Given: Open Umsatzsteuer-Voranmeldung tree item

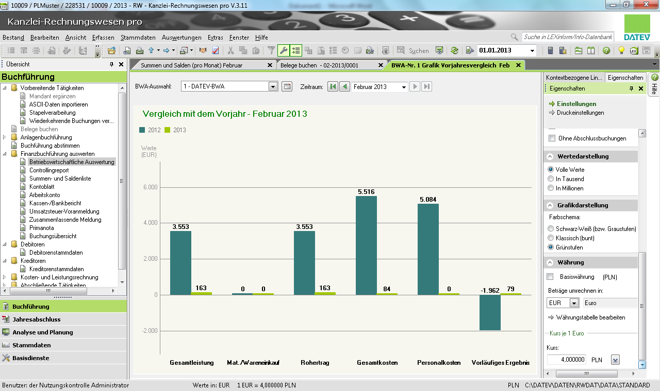Looking at the screenshot, I should point(64,211).
